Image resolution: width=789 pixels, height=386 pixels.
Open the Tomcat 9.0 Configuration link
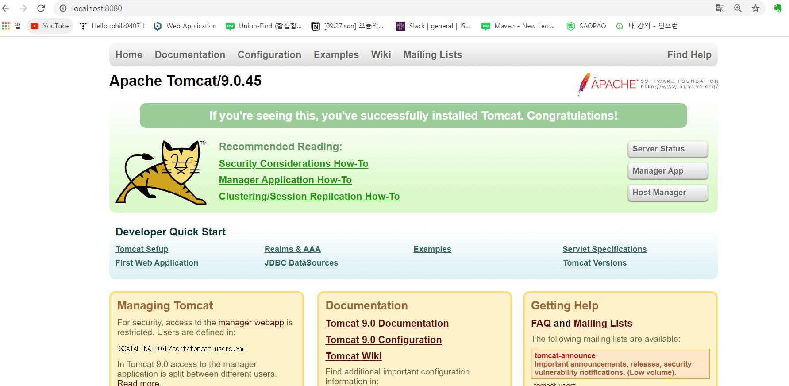[x=384, y=340]
